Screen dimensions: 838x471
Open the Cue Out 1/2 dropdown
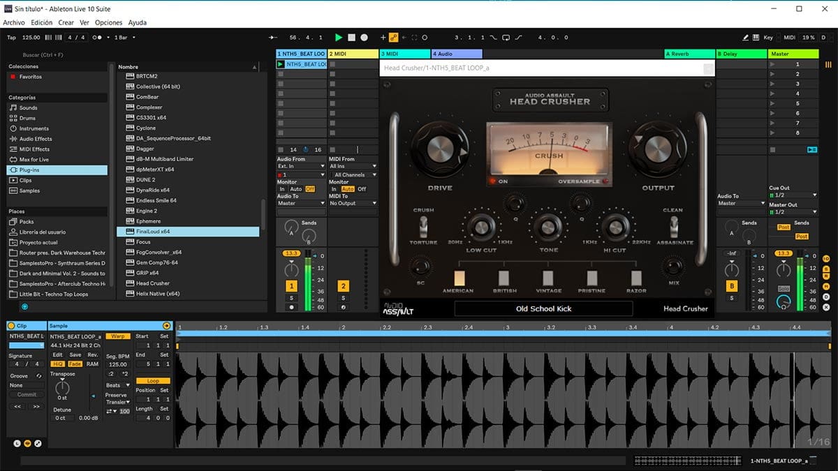point(793,195)
